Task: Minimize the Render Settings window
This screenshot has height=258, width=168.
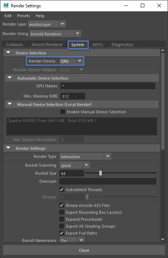Action: pyautogui.click(x=126, y=5)
